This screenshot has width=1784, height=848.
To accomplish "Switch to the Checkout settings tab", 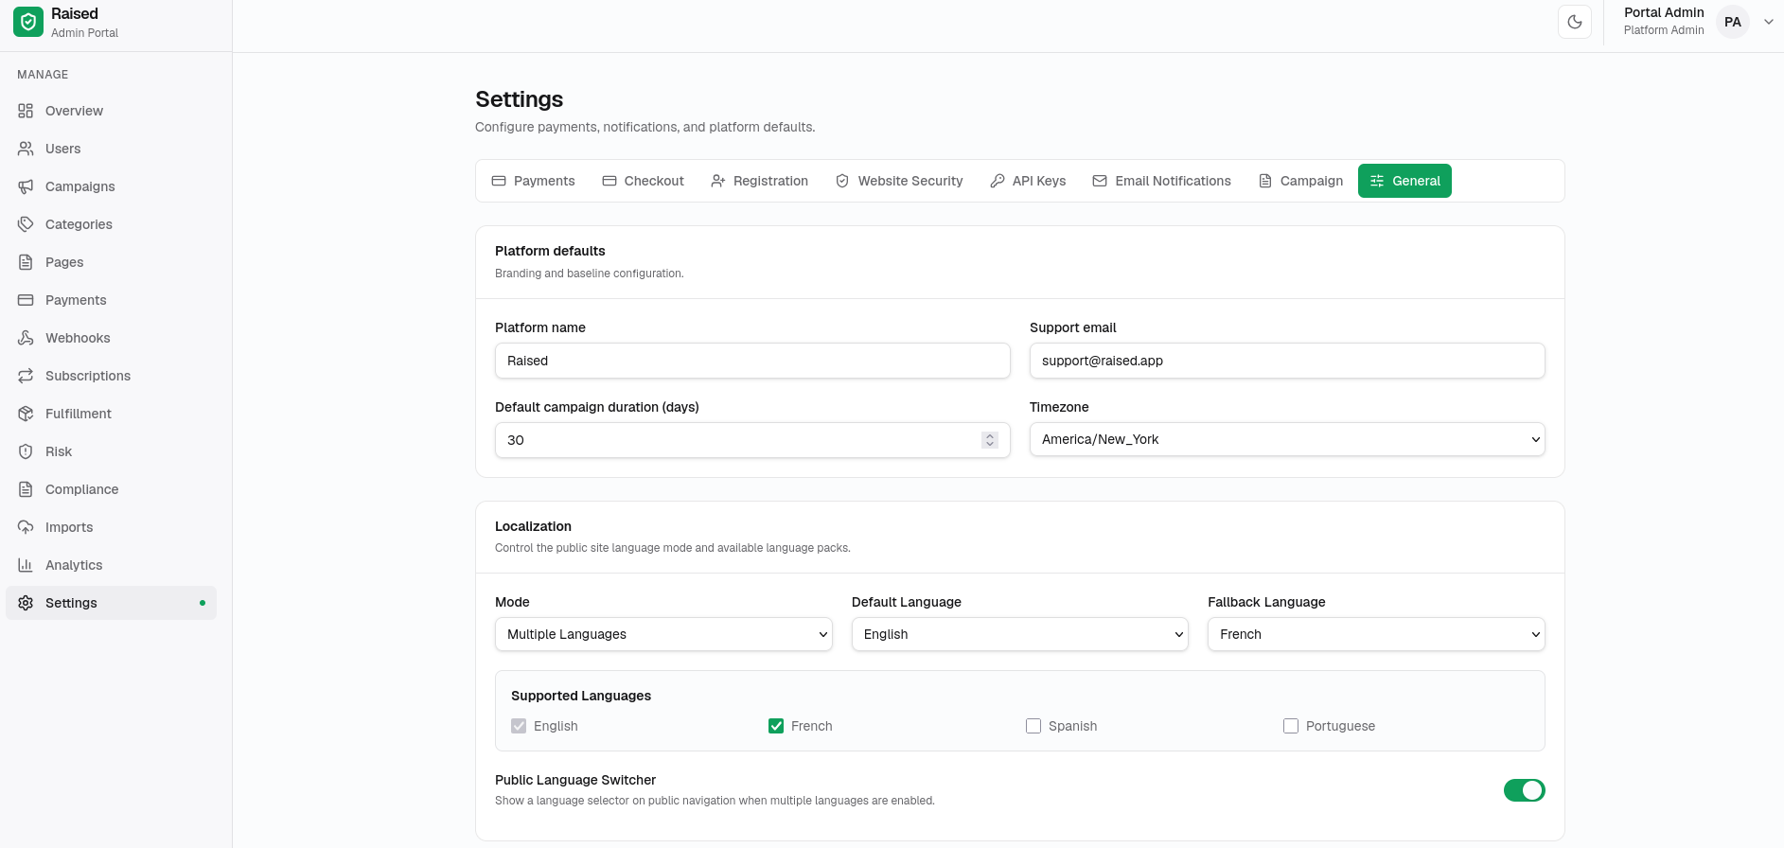I will tap(644, 181).
